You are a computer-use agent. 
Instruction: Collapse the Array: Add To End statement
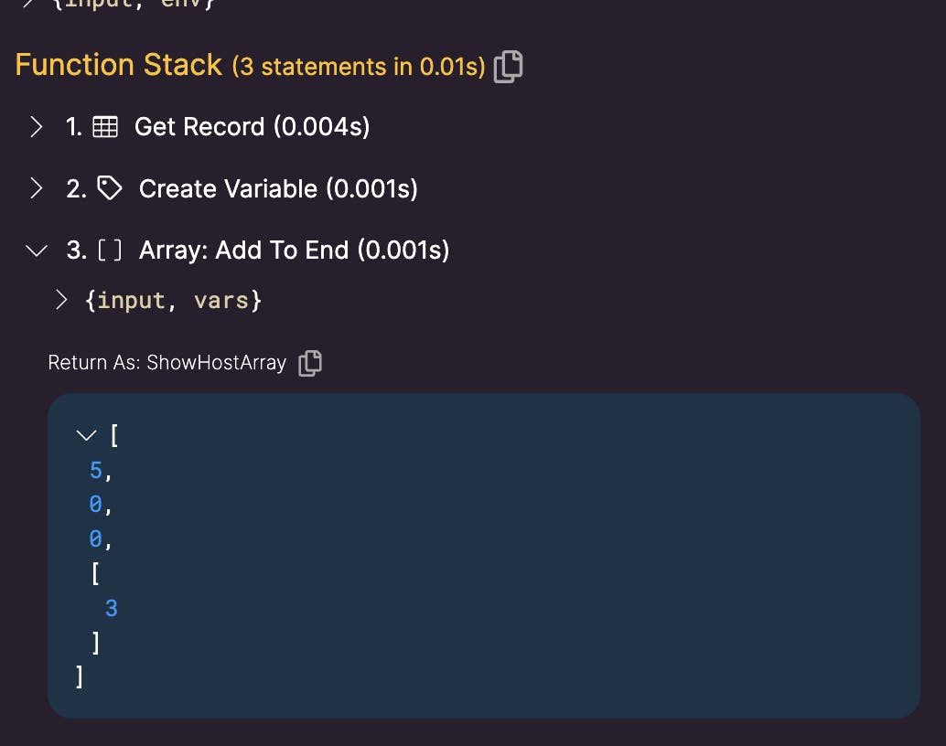coord(37,250)
